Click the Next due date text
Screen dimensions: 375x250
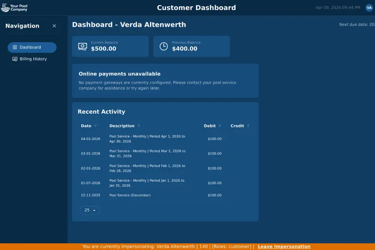pos(357,25)
